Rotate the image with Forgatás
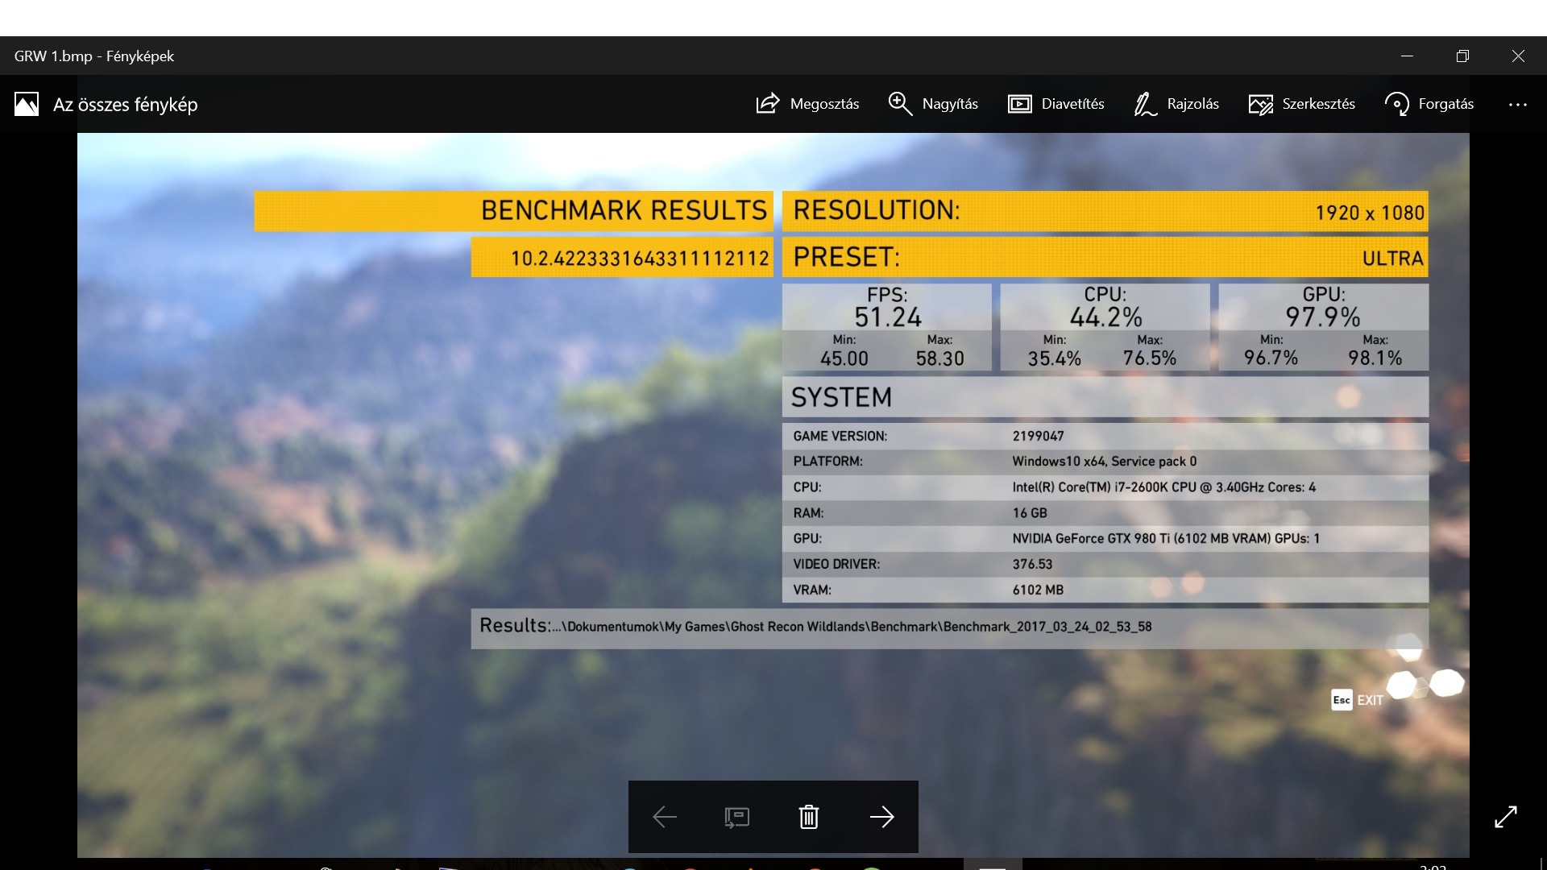 1429,104
